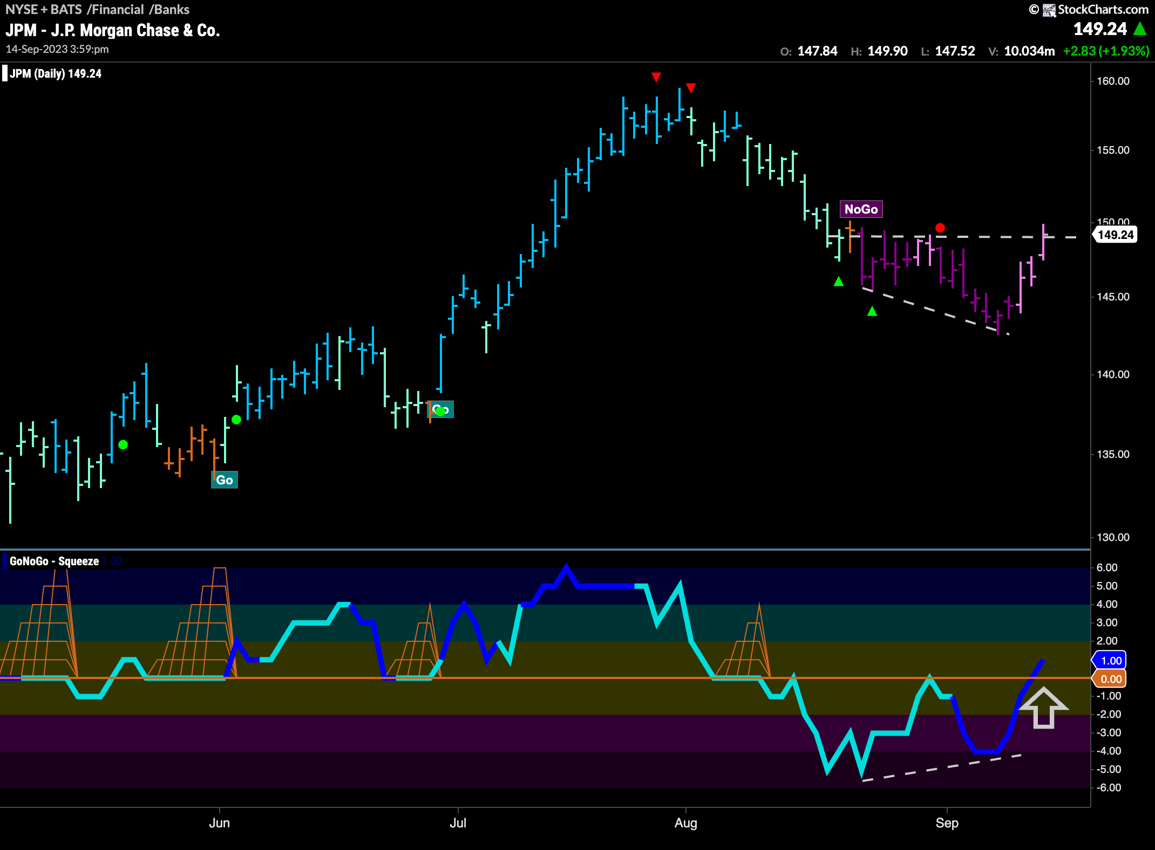
Task: Click the red down triangle above the early-August high
Action: [x=691, y=88]
